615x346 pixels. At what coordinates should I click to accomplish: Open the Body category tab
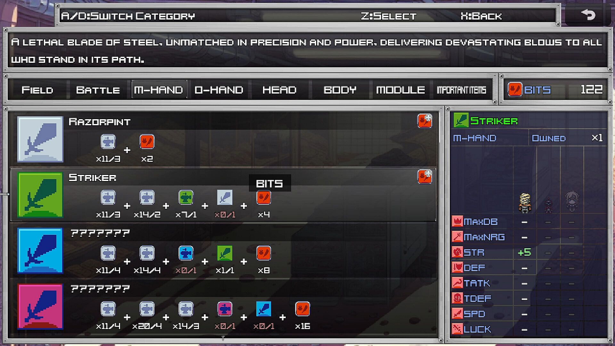[x=340, y=90]
